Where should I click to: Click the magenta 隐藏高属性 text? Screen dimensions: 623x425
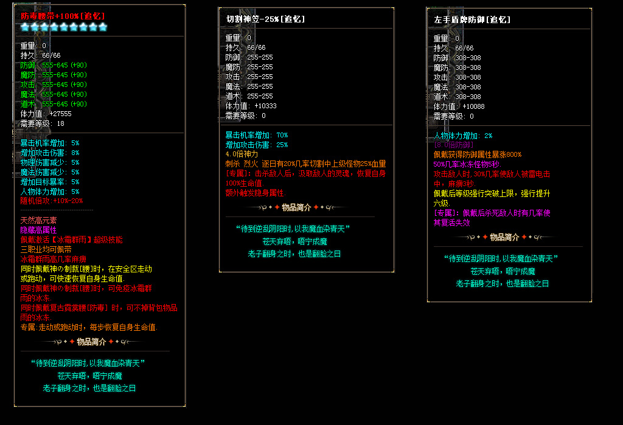38,230
